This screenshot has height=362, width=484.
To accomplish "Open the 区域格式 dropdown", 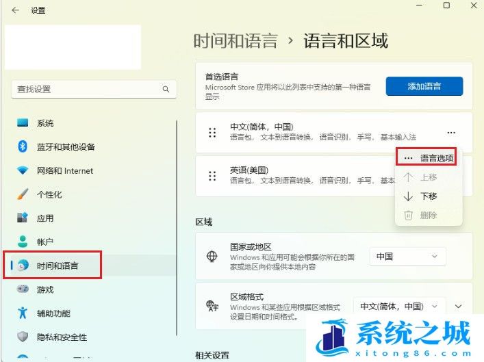I will tap(399, 307).
